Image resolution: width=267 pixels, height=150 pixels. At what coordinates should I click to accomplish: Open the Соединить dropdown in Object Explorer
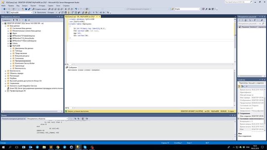tap(7, 20)
